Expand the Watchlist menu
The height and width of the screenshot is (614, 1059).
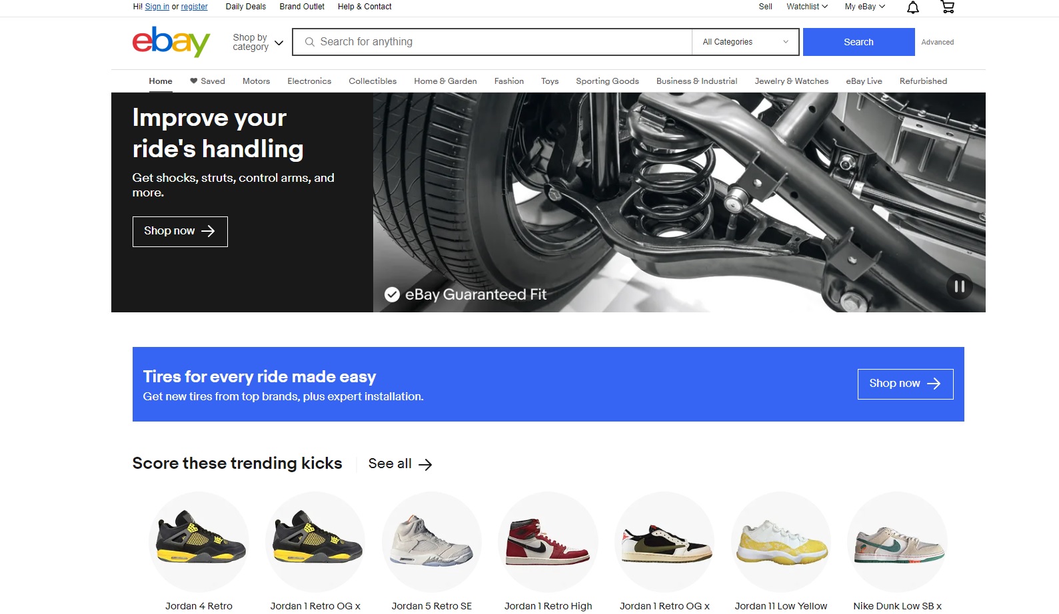tap(806, 7)
